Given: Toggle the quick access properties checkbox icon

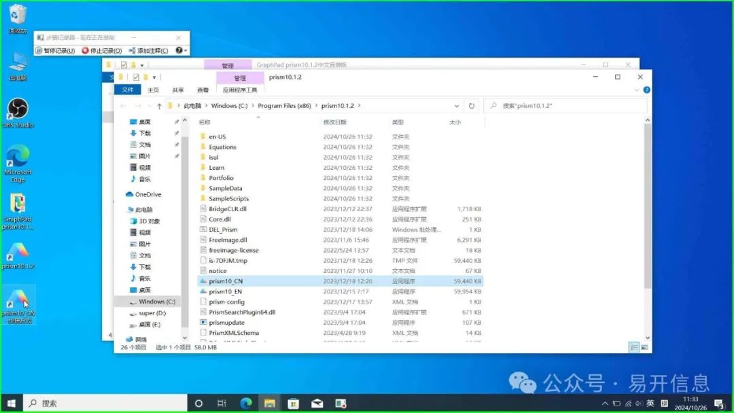Looking at the screenshot, I should coord(136,77).
